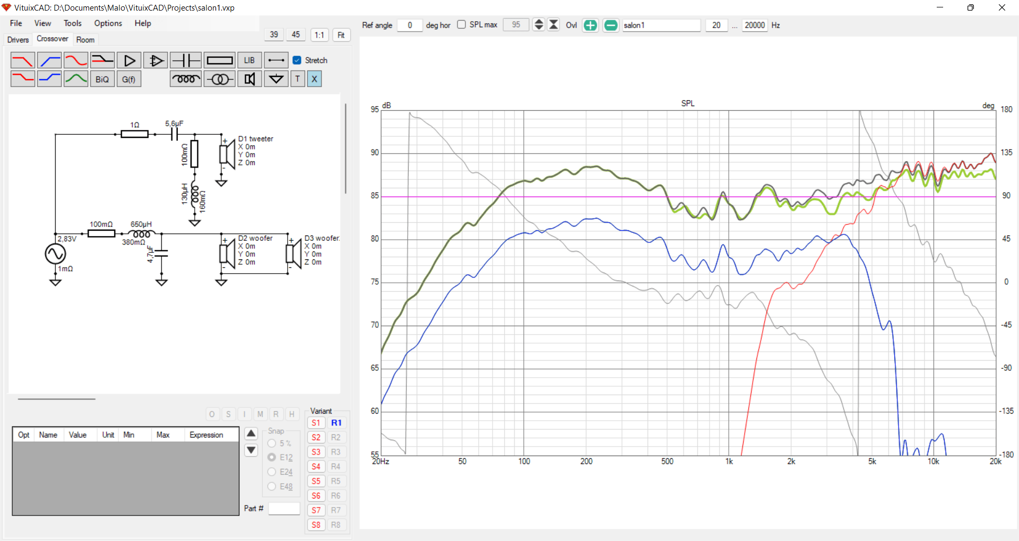Enable the SPL max checkbox
This screenshot has height=541, width=1019.
click(461, 25)
